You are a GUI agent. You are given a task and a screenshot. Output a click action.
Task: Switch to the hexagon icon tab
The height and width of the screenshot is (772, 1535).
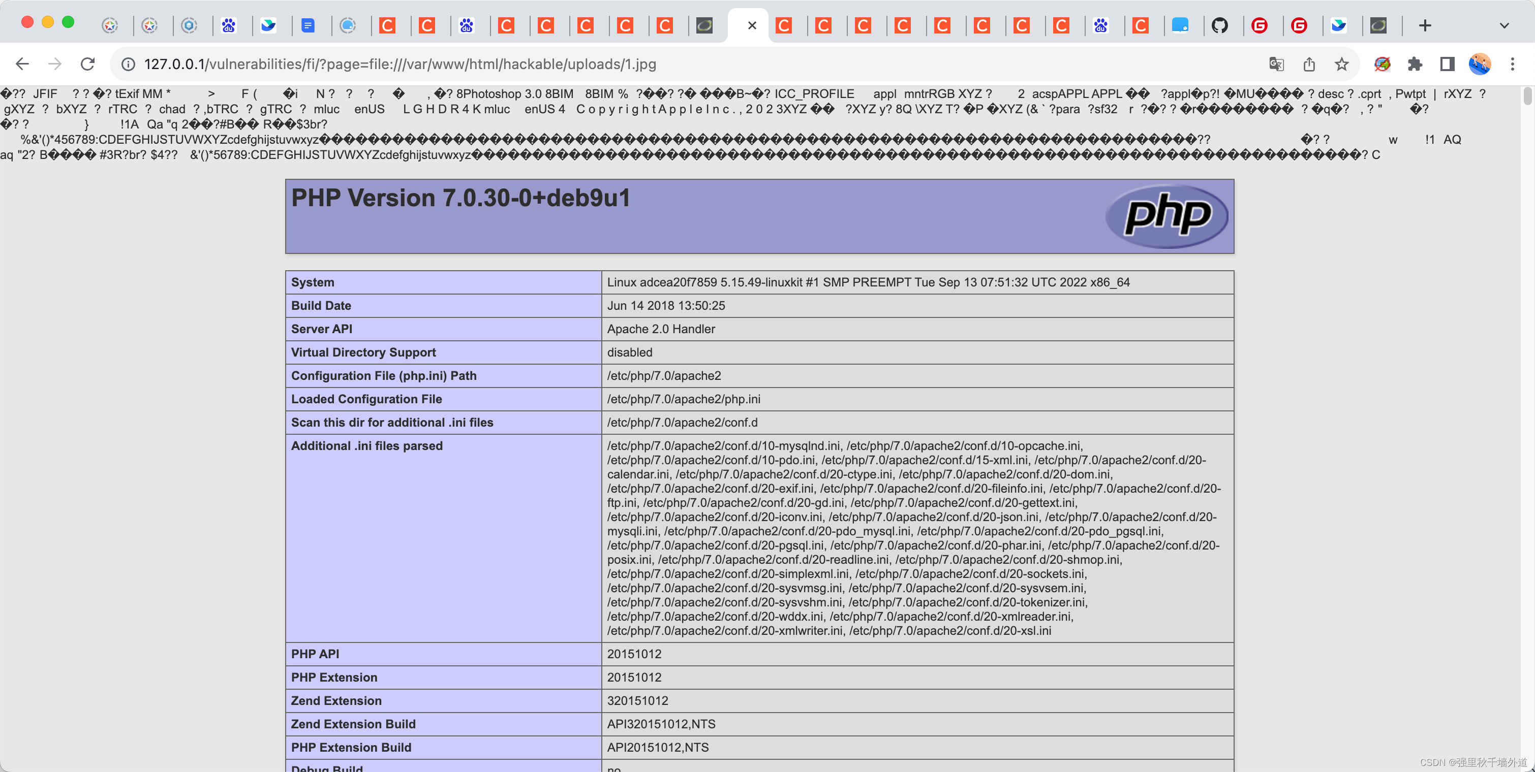click(x=190, y=25)
